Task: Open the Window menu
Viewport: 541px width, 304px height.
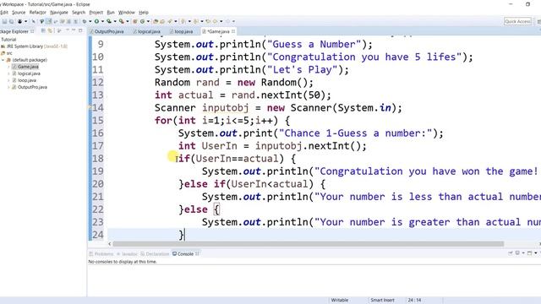Action: [127, 13]
